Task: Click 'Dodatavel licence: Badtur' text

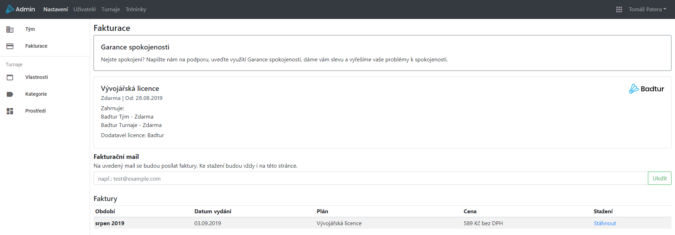Action: [x=133, y=135]
